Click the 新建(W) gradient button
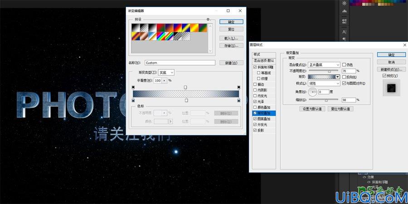The height and width of the screenshot is (204, 408). pyautogui.click(x=231, y=63)
